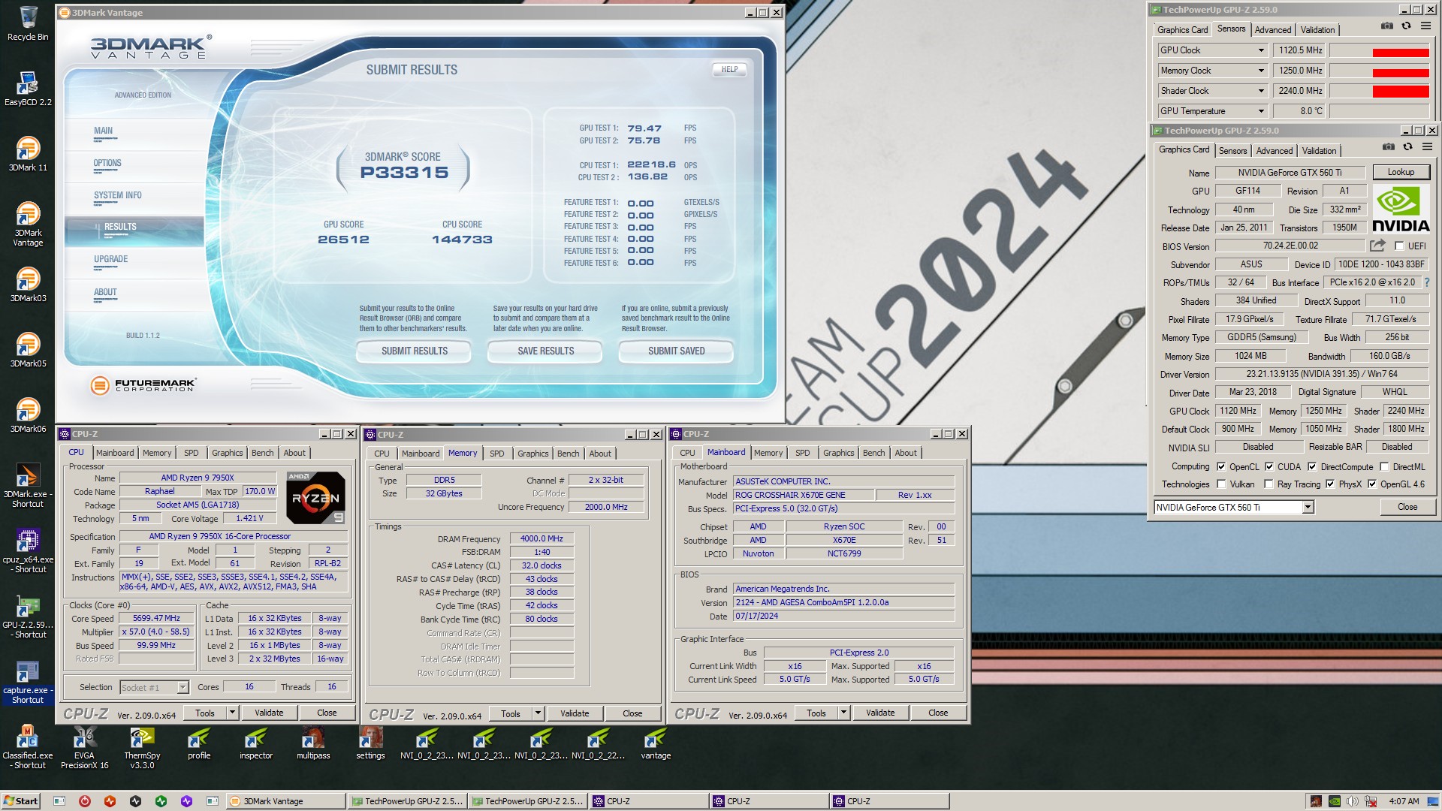This screenshot has height=811, width=1442.
Task: Toggle the PhysX checkbox
Action: [x=1330, y=484]
